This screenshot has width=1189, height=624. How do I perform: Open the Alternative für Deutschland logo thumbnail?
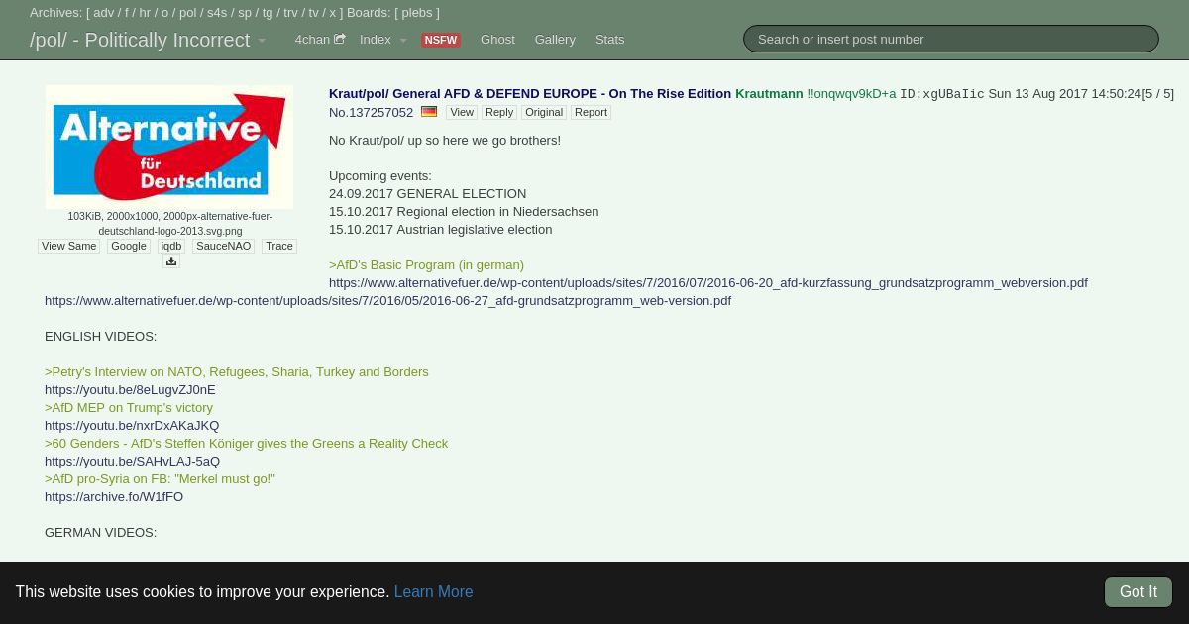pyautogui.click(x=169, y=147)
